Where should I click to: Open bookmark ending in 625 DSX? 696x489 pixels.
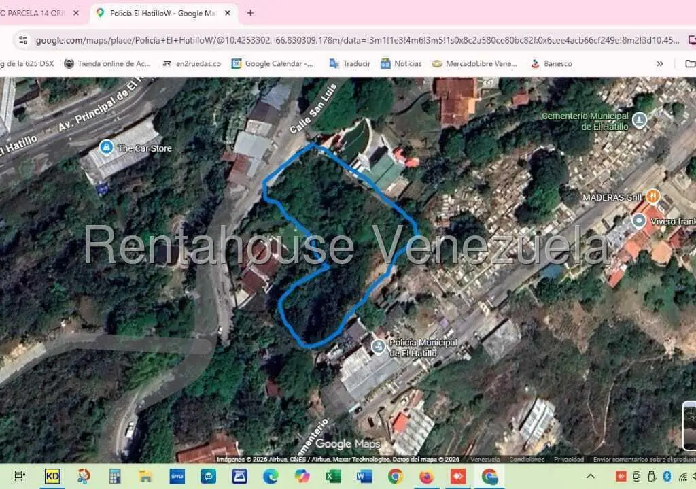point(27,63)
